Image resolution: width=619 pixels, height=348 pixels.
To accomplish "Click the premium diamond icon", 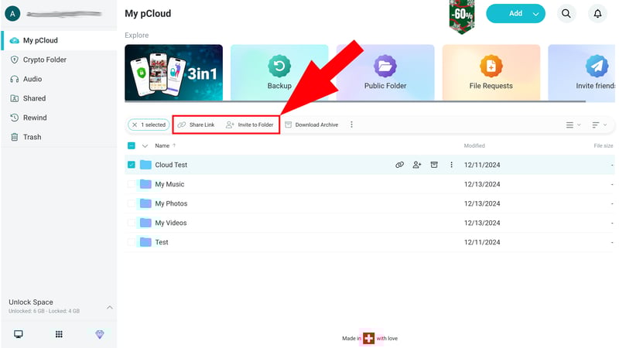I will tap(100, 334).
